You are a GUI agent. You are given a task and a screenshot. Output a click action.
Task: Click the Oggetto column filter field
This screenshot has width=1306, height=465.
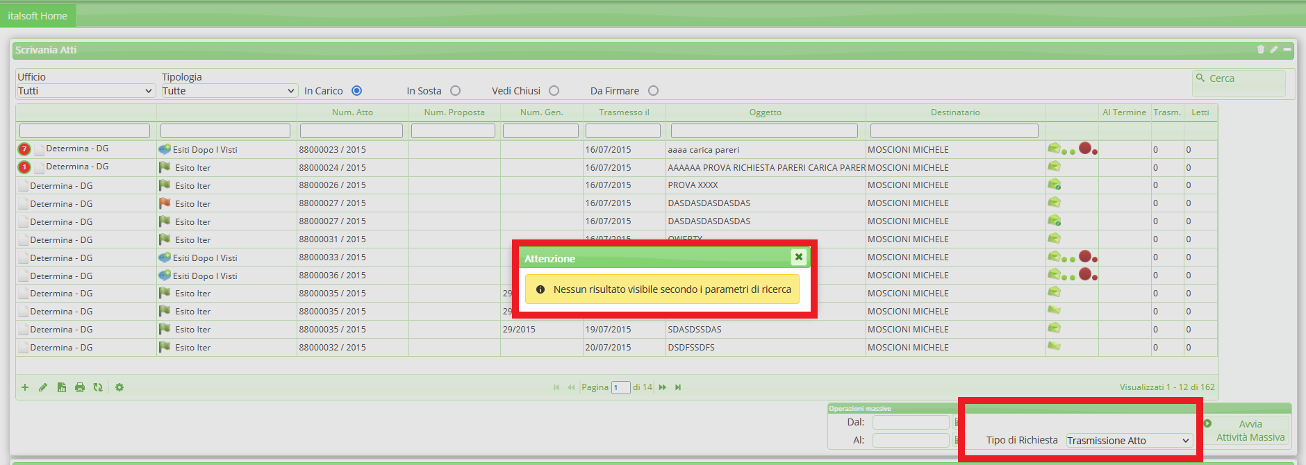pos(764,130)
